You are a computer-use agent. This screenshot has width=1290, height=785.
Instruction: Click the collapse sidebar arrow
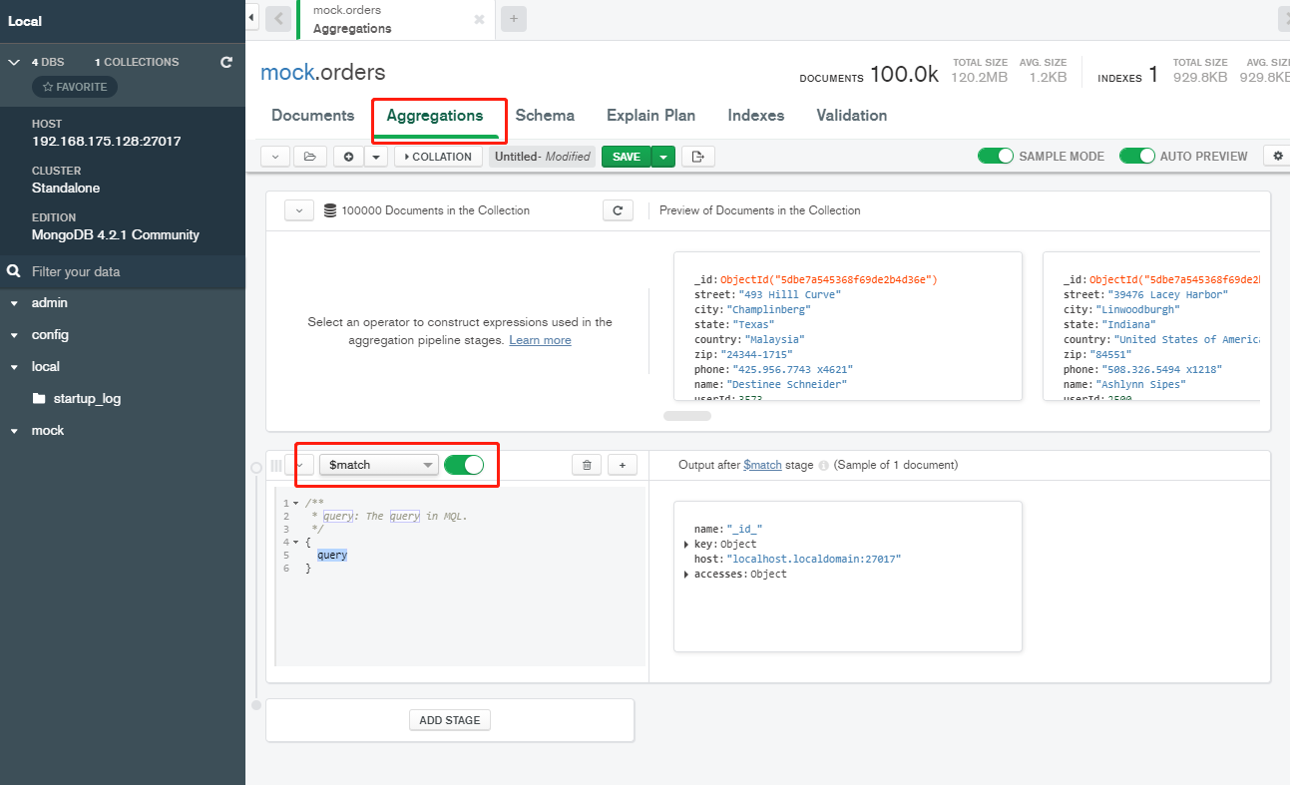[x=251, y=18]
